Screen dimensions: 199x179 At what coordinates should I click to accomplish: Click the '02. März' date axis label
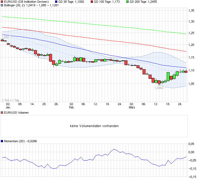click(x=132, y=106)
